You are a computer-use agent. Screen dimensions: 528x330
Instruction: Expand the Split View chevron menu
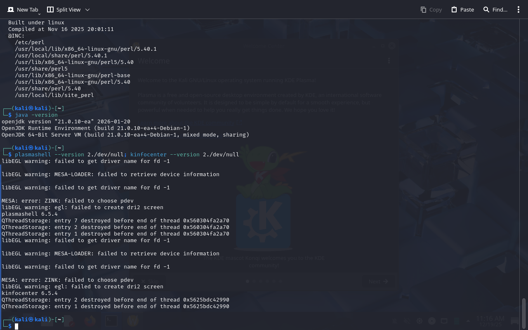tap(87, 9)
